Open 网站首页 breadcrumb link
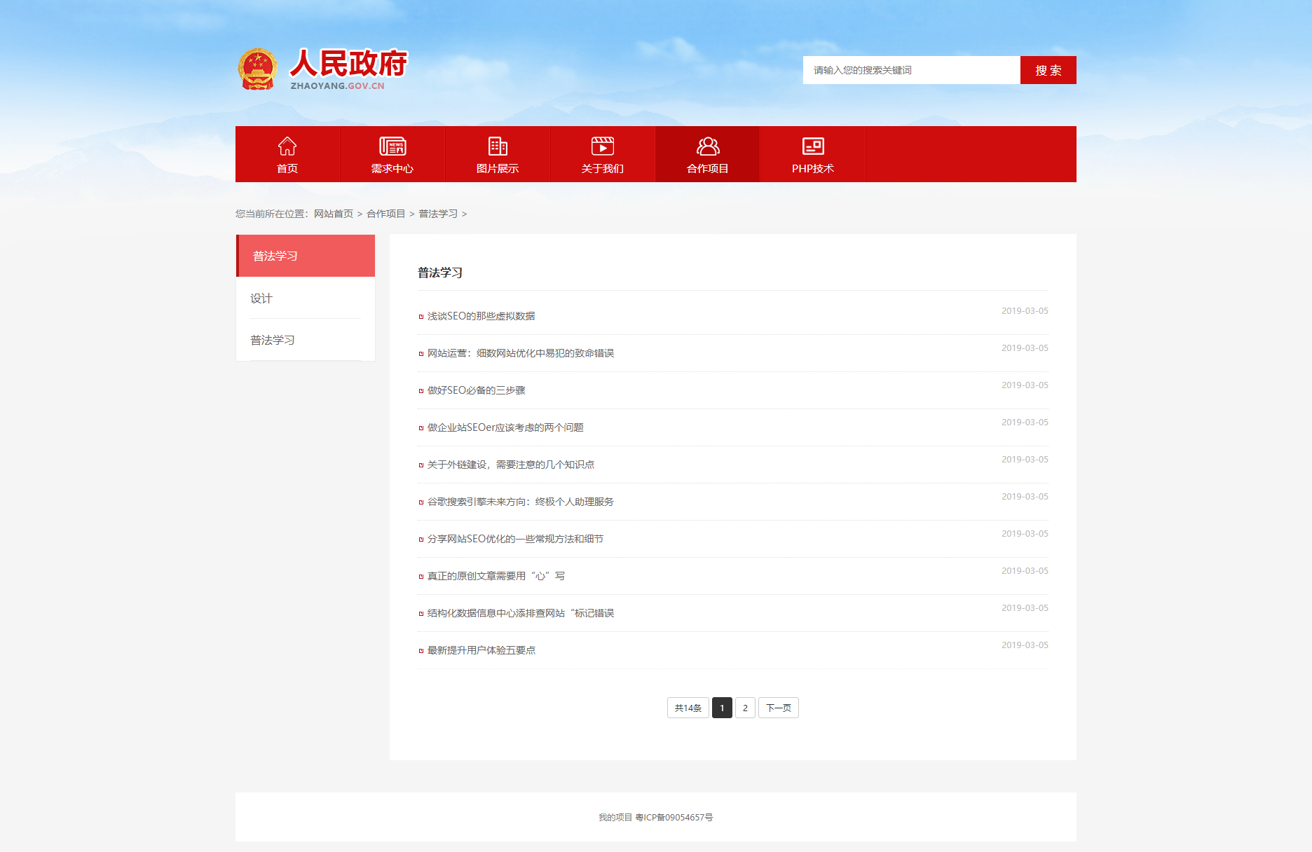Image resolution: width=1312 pixels, height=852 pixels. point(334,214)
